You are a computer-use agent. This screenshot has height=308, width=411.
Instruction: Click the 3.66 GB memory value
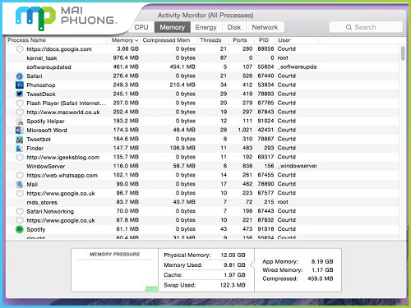click(127, 48)
